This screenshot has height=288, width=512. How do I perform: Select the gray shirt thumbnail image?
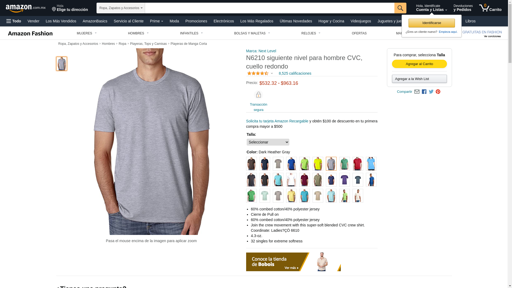pyautogui.click(x=62, y=64)
